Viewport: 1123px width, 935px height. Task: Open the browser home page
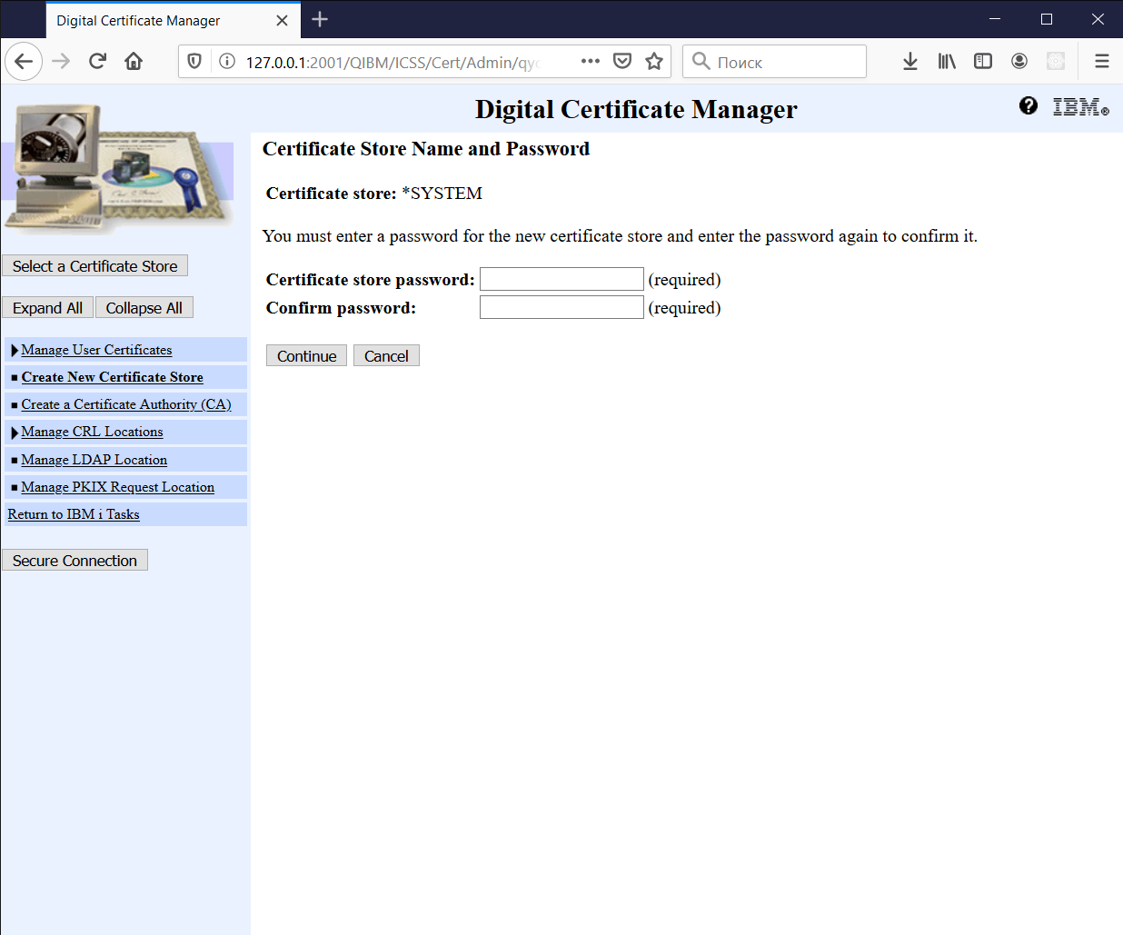[134, 62]
